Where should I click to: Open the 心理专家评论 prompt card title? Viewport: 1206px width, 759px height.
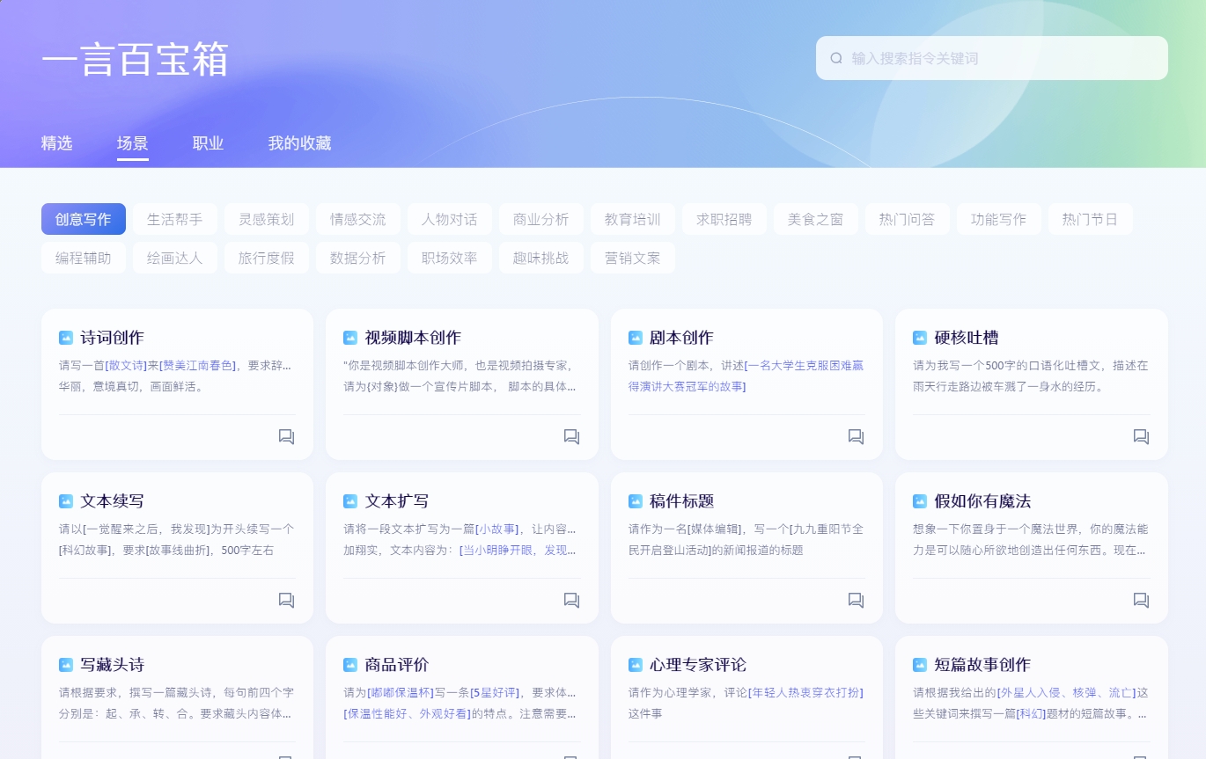coord(697,665)
